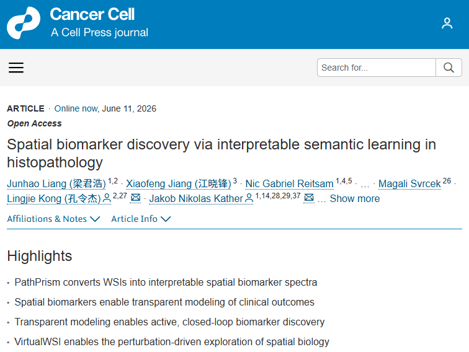Open author Nic Gabriel Reitsam's link
469x352 pixels.
coord(289,183)
